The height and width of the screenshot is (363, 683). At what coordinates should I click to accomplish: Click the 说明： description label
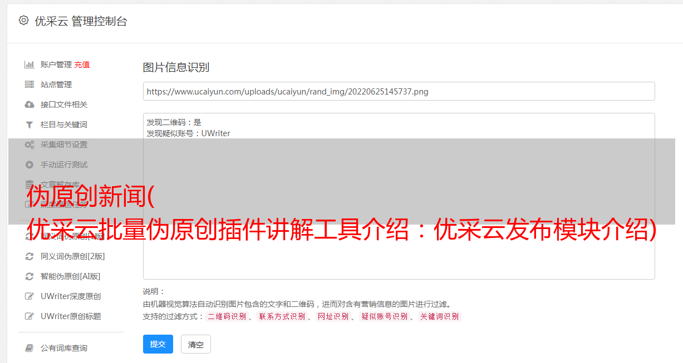[154, 291]
